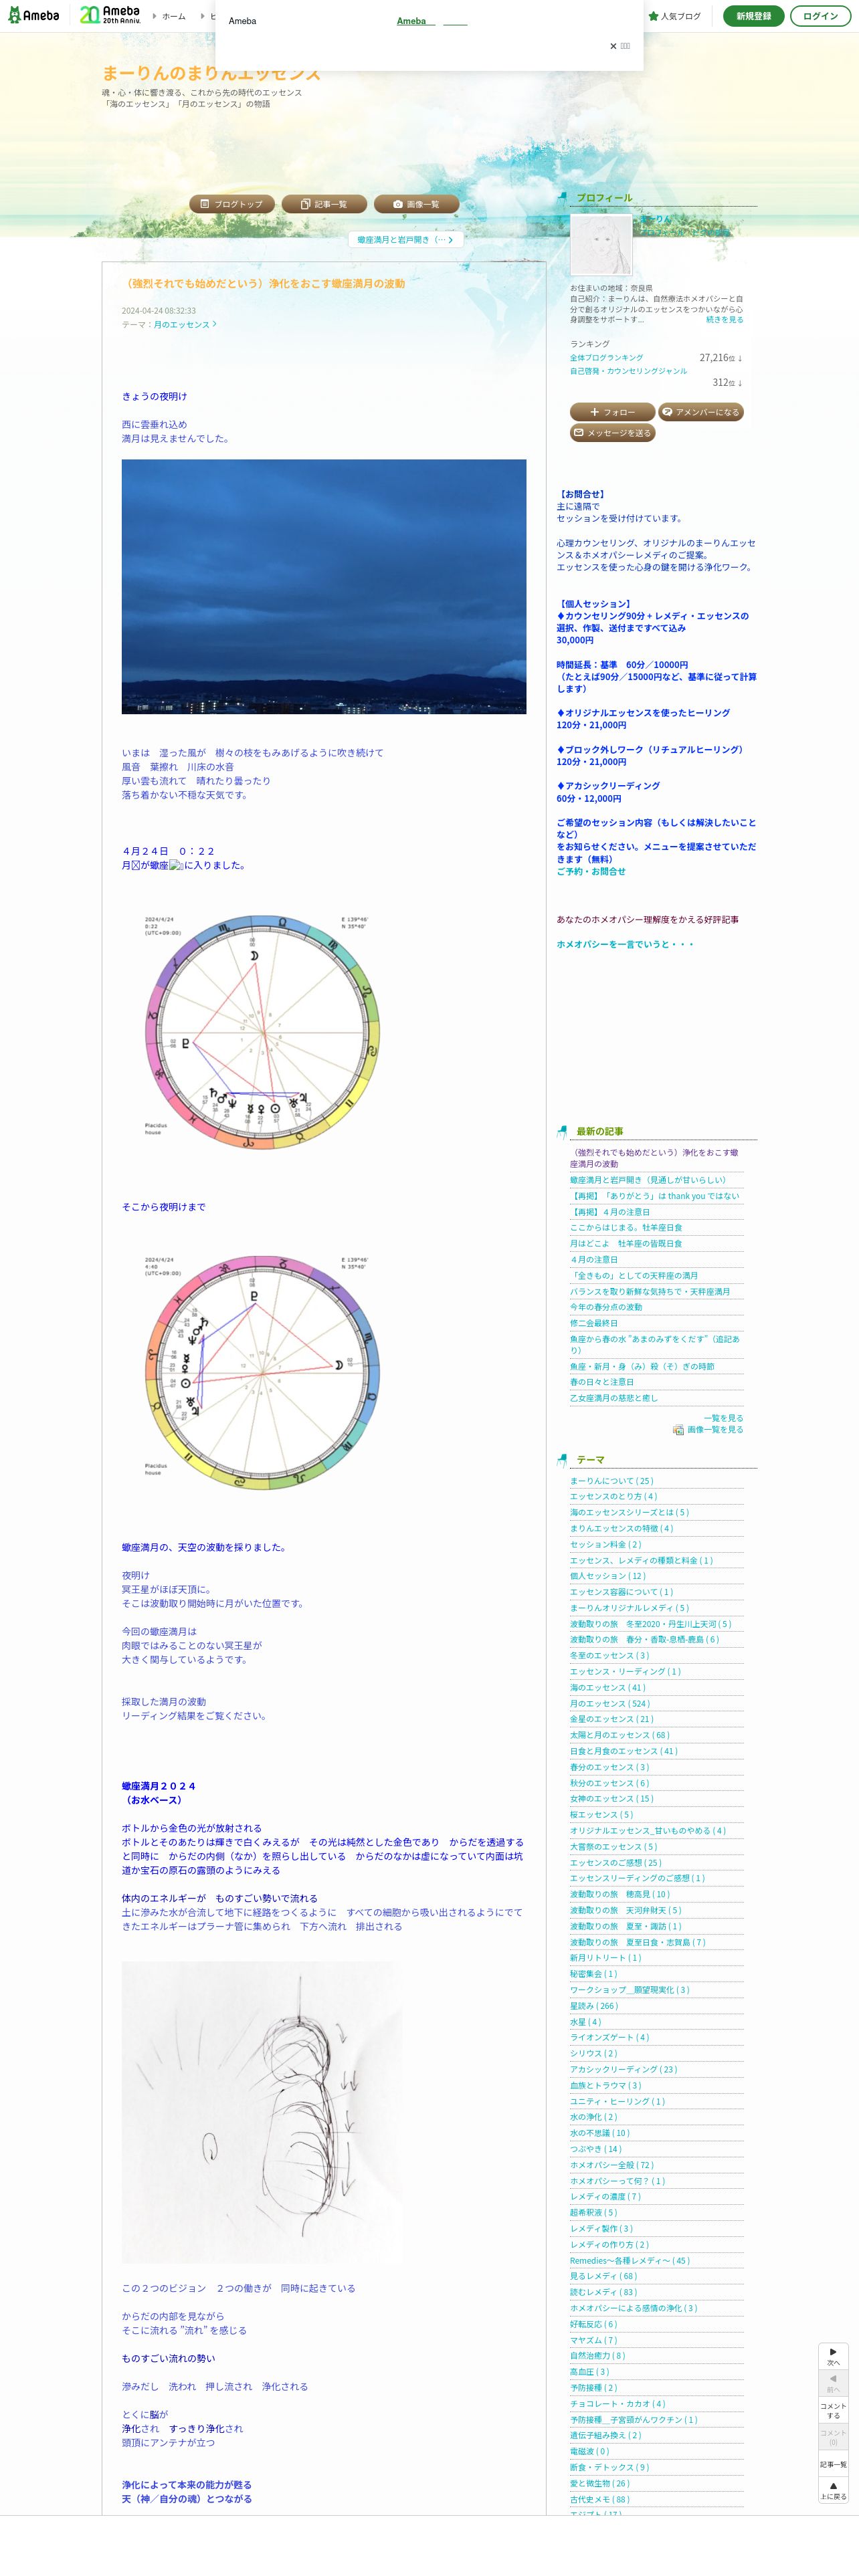
Task: Open 画像一覧 tab
Action: 416,204
